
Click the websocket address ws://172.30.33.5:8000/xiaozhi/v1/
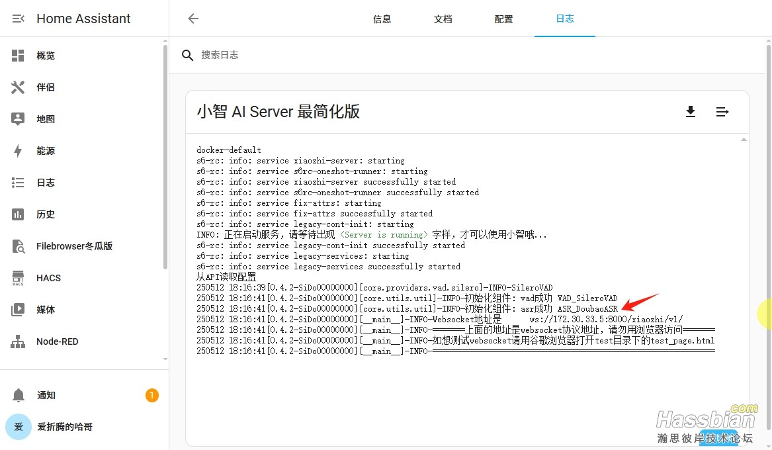point(606,320)
